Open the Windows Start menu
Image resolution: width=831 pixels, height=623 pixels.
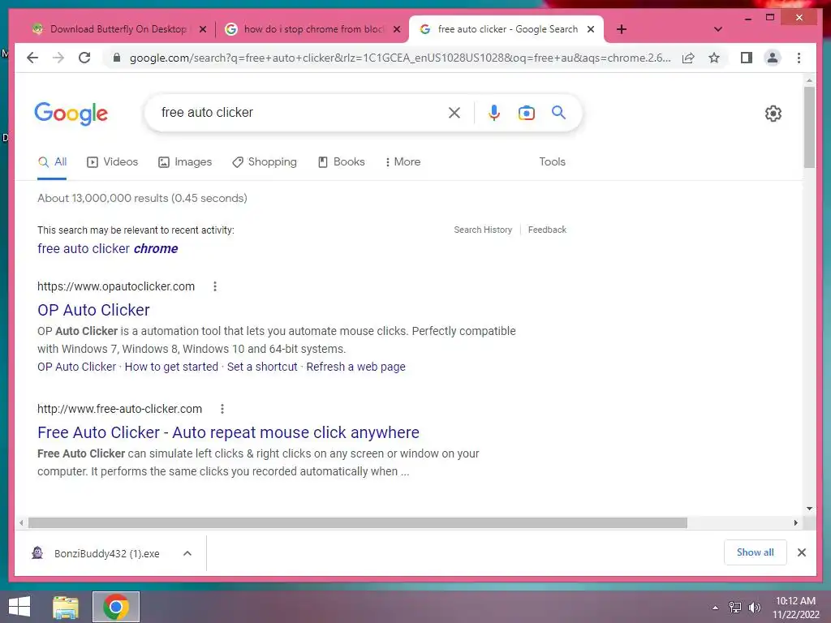19,607
